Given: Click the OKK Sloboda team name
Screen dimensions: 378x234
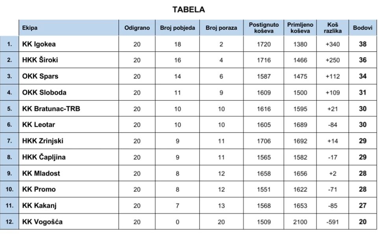Looking at the screenshot, I should coord(44,92).
